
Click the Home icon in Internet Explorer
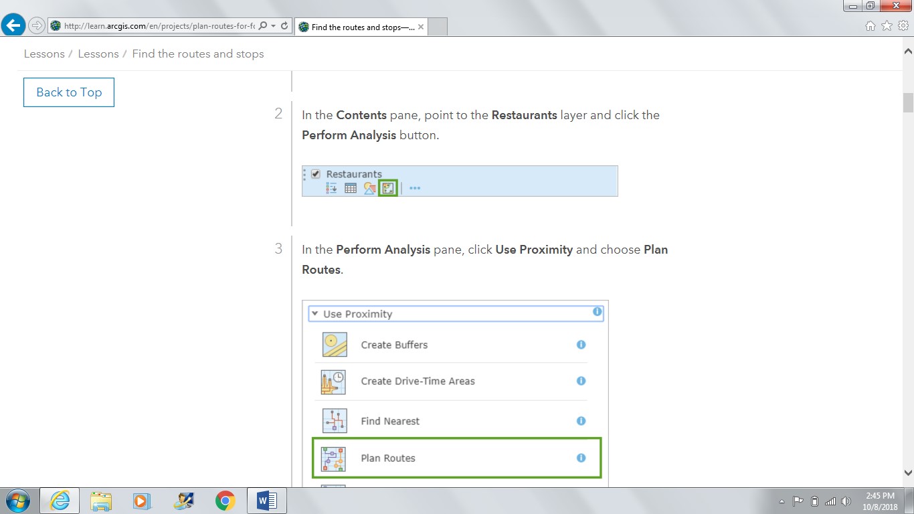click(871, 26)
